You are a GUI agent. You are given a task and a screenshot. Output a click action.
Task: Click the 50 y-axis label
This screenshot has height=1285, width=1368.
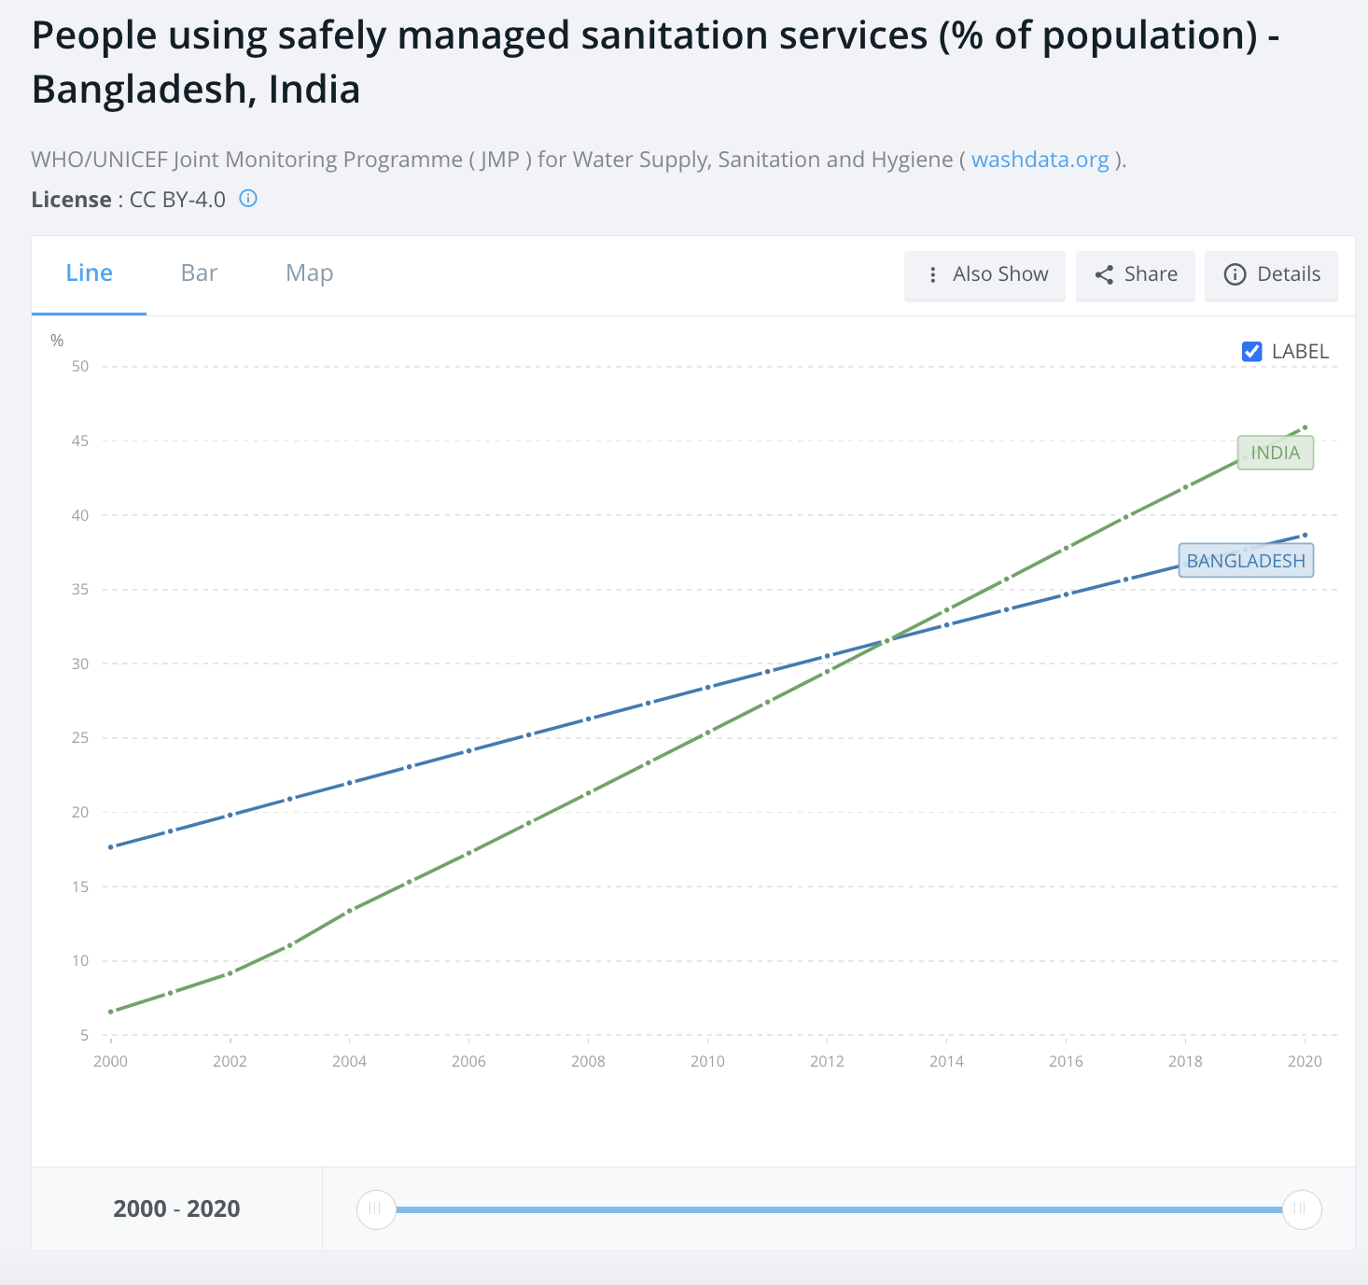80,367
